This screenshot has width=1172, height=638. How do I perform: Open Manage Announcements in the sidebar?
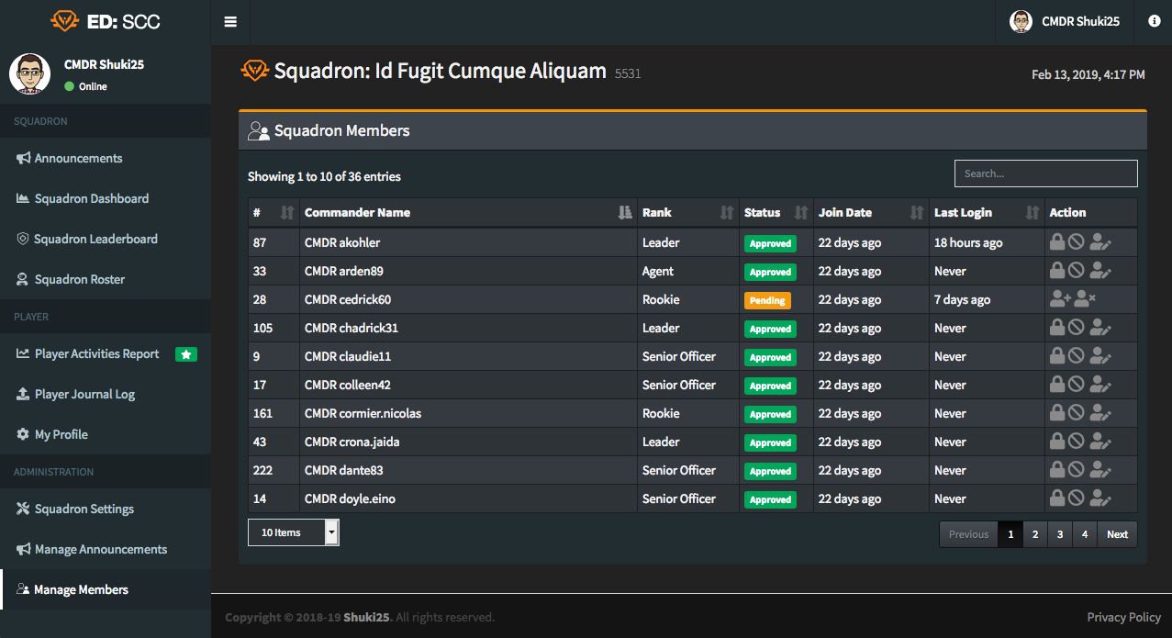click(106, 549)
